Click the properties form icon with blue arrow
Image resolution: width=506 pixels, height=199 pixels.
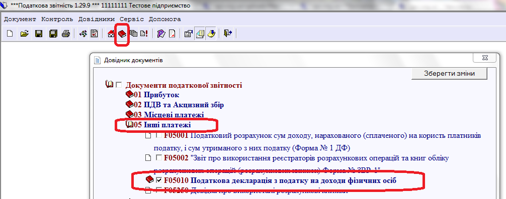[x=188, y=34]
